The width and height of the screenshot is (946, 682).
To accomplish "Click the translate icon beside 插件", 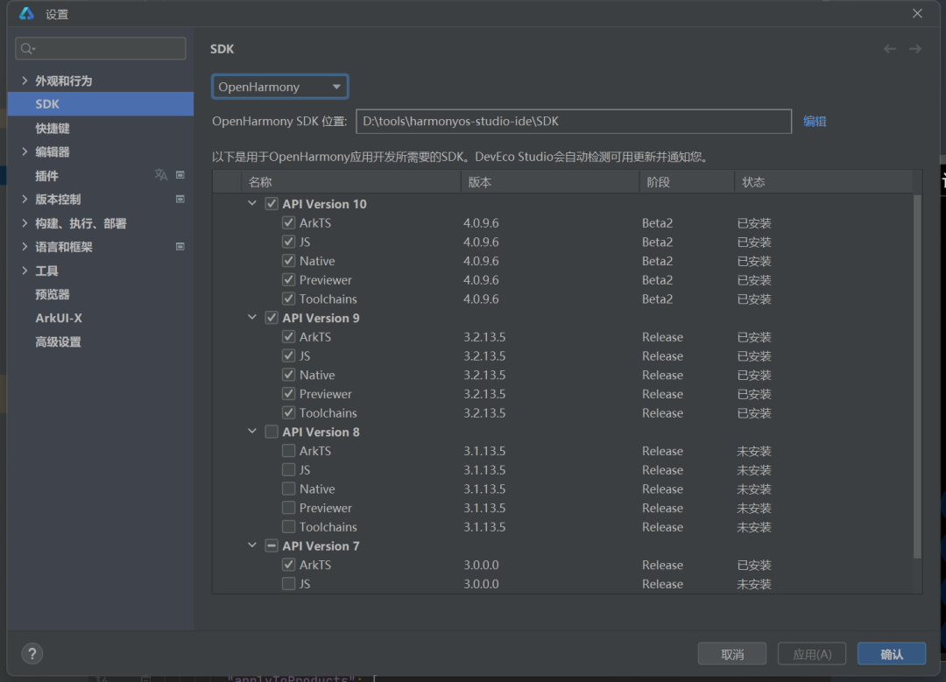I will (x=160, y=175).
